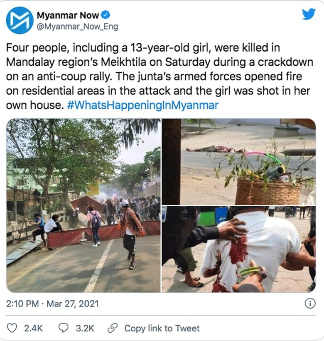Open the #WhatsHappeningInMyanmar hashtag
The image size is (324, 341).
click(x=142, y=105)
